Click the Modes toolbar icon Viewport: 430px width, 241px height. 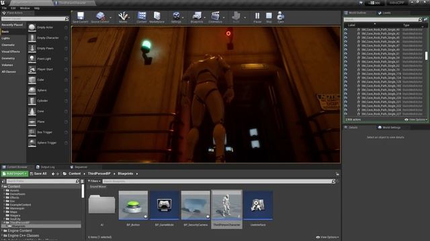(123, 16)
